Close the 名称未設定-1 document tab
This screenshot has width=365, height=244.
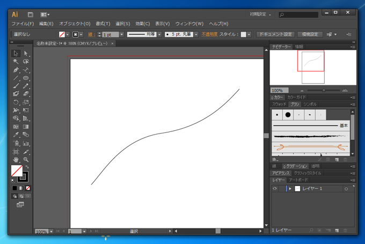click(112, 43)
